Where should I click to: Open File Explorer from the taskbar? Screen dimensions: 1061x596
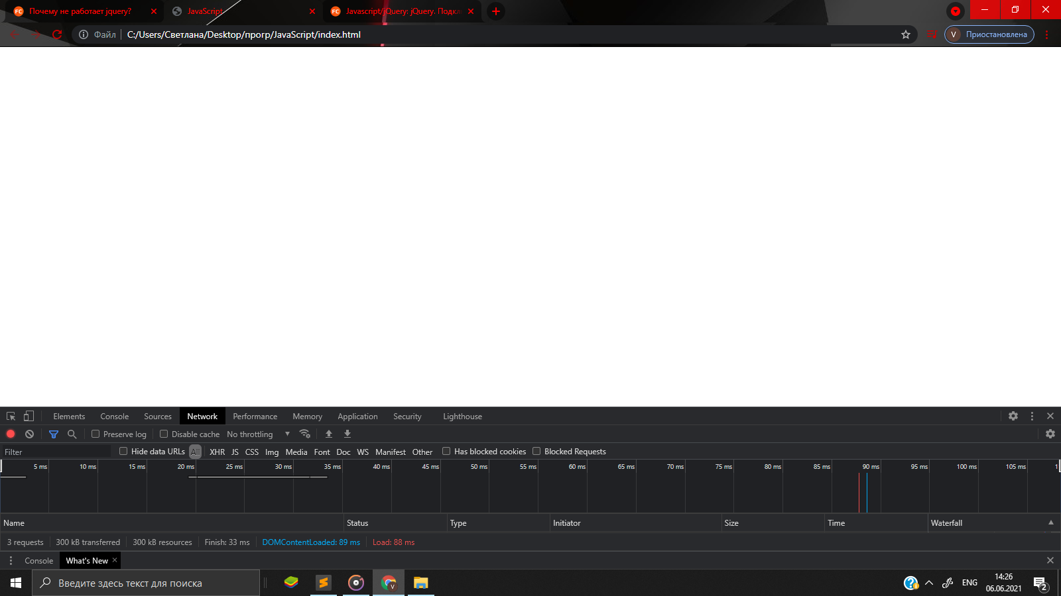(421, 583)
